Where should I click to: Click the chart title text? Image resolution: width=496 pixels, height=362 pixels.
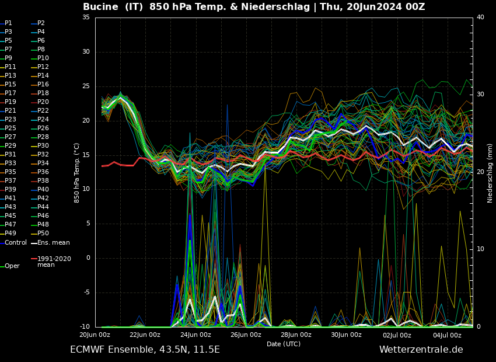click(x=254, y=6)
